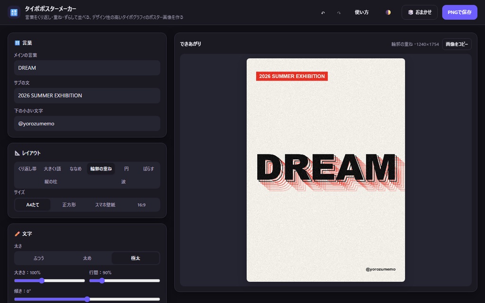Toggle the light/dark theme icon
This screenshot has height=303, width=485.
click(388, 12)
